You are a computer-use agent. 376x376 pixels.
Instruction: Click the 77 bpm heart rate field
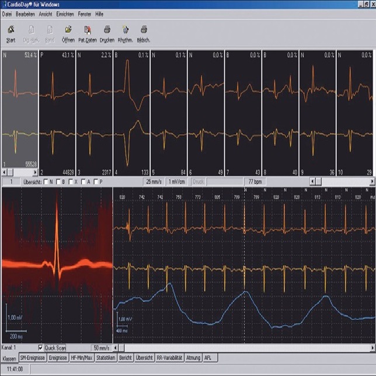coord(255,182)
